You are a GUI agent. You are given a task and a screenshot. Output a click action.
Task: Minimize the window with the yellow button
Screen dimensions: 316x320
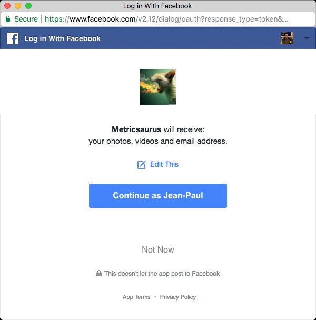tap(18, 6)
